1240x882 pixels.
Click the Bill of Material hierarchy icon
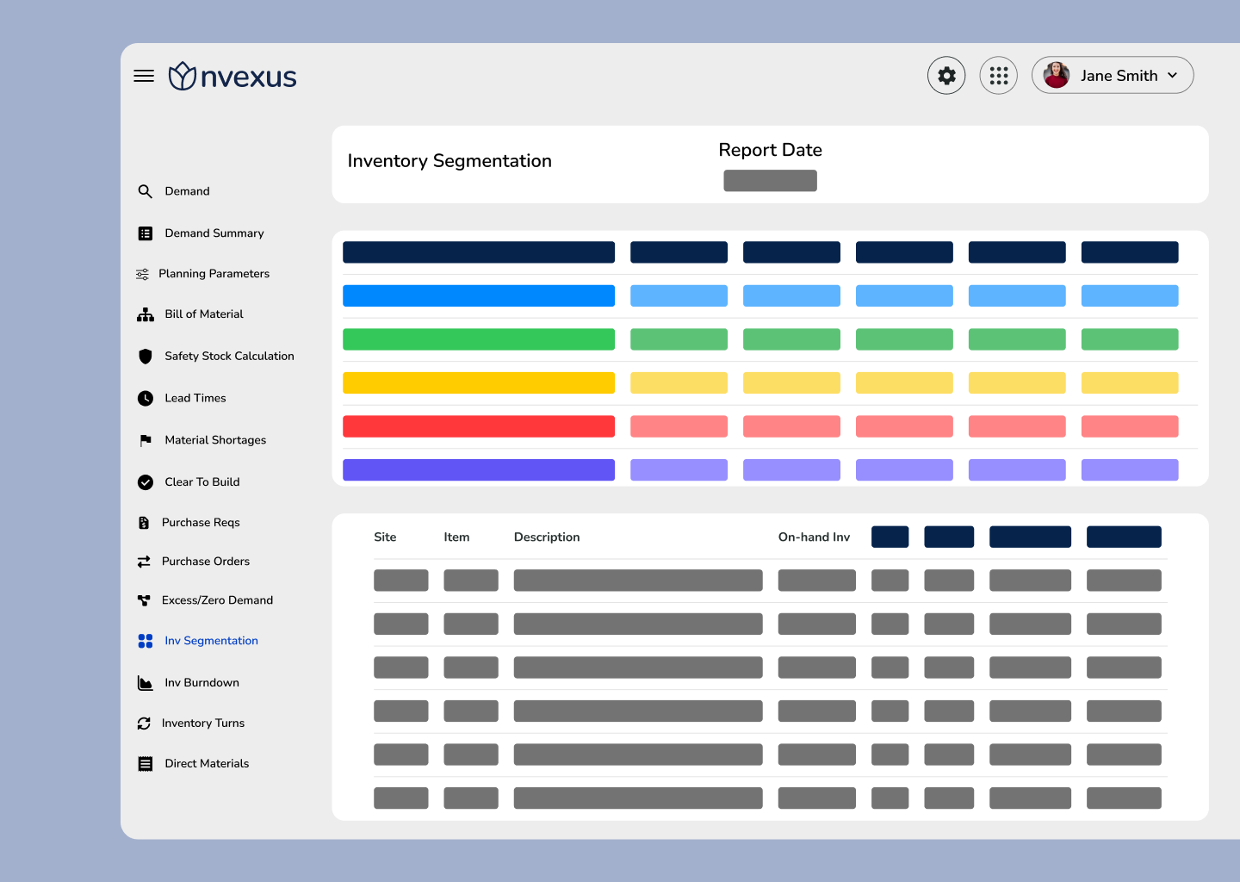click(x=146, y=314)
